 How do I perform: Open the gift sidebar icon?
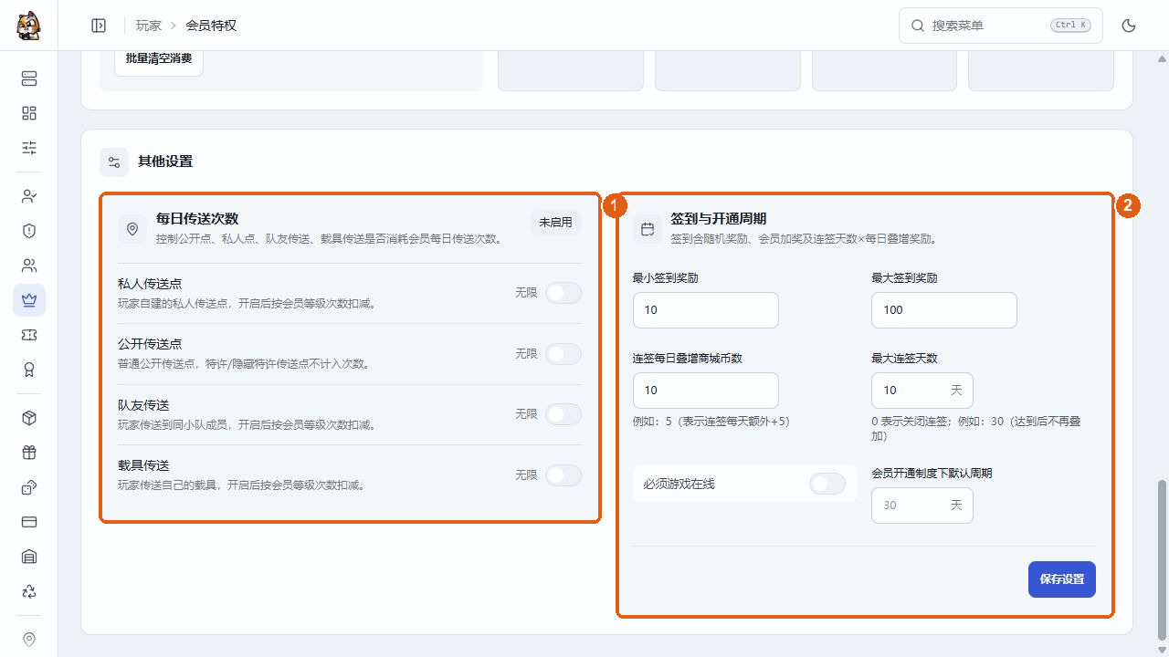click(x=29, y=453)
